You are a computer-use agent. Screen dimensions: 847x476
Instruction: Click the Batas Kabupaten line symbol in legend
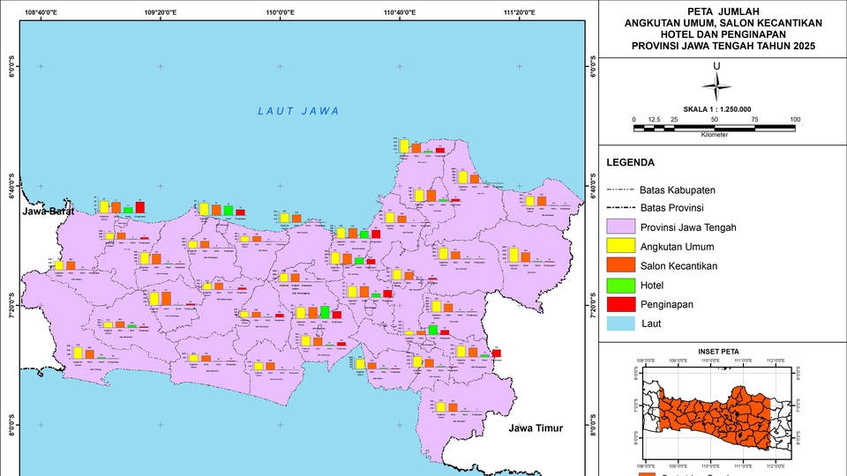(x=621, y=190)
